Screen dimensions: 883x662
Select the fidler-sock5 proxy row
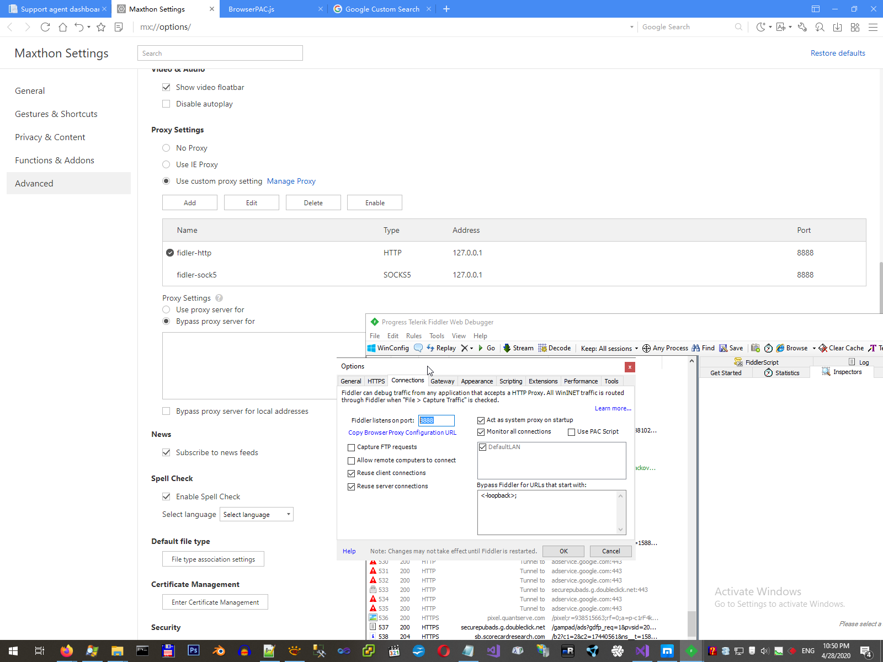tap(514, 275)
